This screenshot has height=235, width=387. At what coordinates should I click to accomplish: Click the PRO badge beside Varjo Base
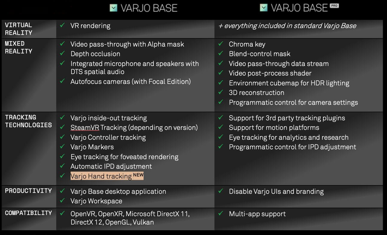[x=334, y=5]
